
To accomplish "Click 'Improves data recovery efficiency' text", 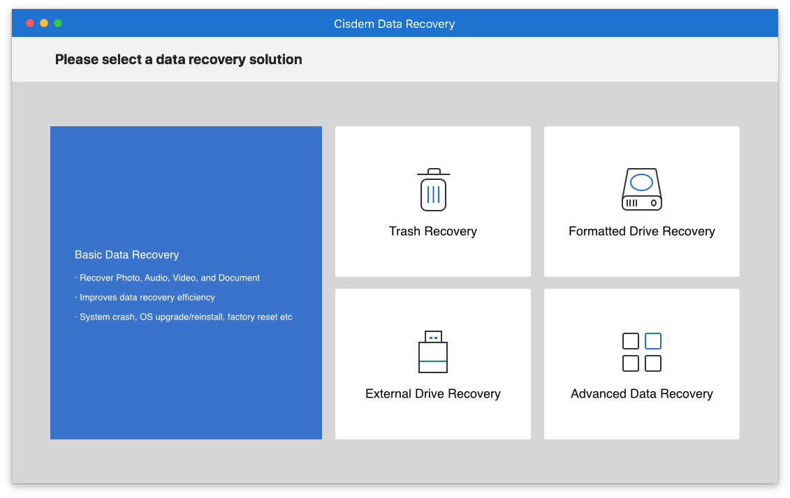I will point(147,297).
